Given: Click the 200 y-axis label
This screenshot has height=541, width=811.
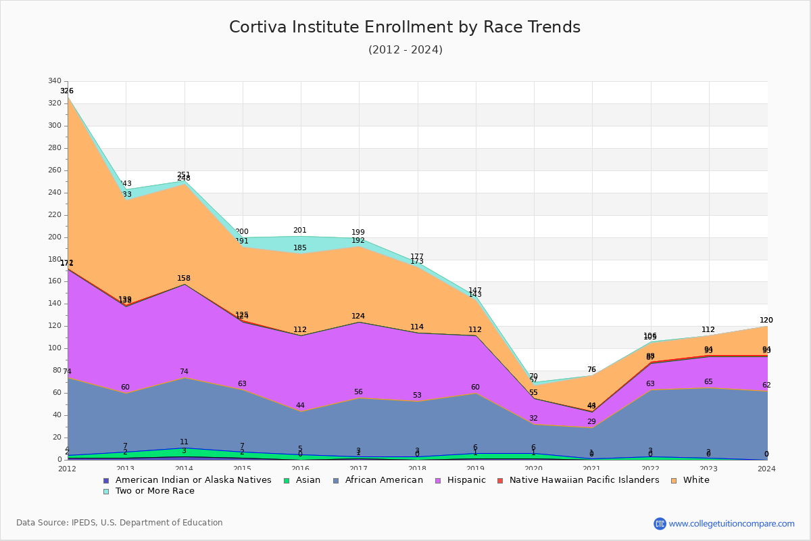Looking at the screenshot, I should pyautogui.click(x=55, y=237).
